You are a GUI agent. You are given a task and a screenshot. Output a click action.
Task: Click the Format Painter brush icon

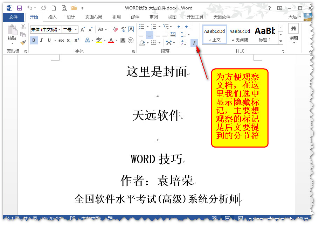pos(23,42)
